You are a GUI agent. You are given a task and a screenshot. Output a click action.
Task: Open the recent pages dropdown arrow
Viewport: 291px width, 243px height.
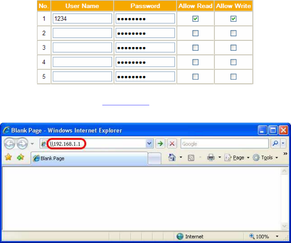32,144
